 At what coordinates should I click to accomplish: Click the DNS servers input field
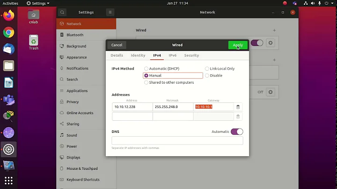(177, 140)
